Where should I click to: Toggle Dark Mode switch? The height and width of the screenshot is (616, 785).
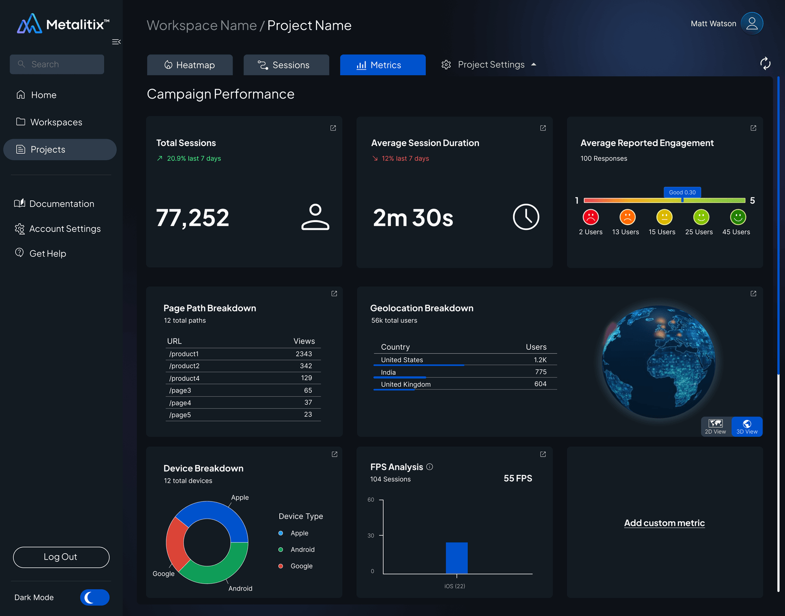[x=94, y=597]
